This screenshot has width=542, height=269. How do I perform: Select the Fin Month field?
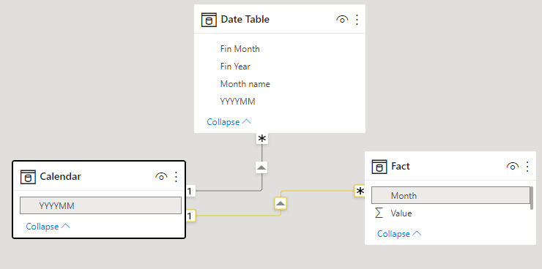[240, 49]
